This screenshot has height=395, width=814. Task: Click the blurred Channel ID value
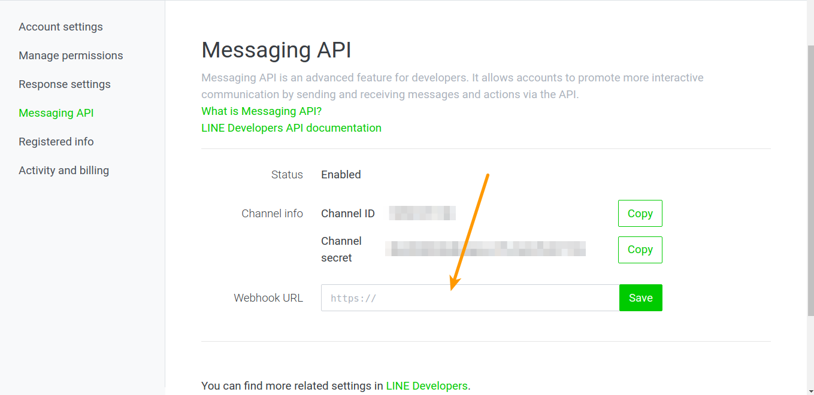click(422, 213)
